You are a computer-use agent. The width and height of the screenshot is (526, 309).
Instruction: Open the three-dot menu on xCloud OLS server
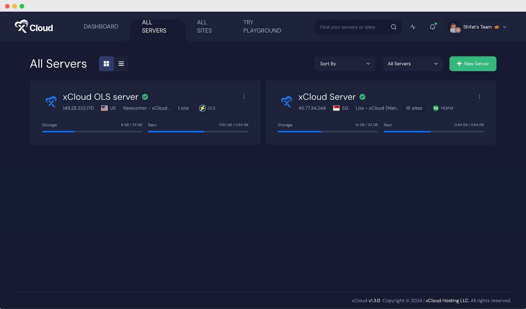click(x=244, y=97)
